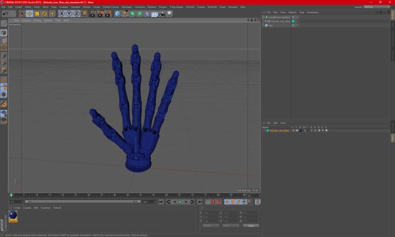Image resolution: width=395 pixels, height=237 pixels.
Task: Click the Undo arrow in the top toolbar
Action: pos(5,14)
